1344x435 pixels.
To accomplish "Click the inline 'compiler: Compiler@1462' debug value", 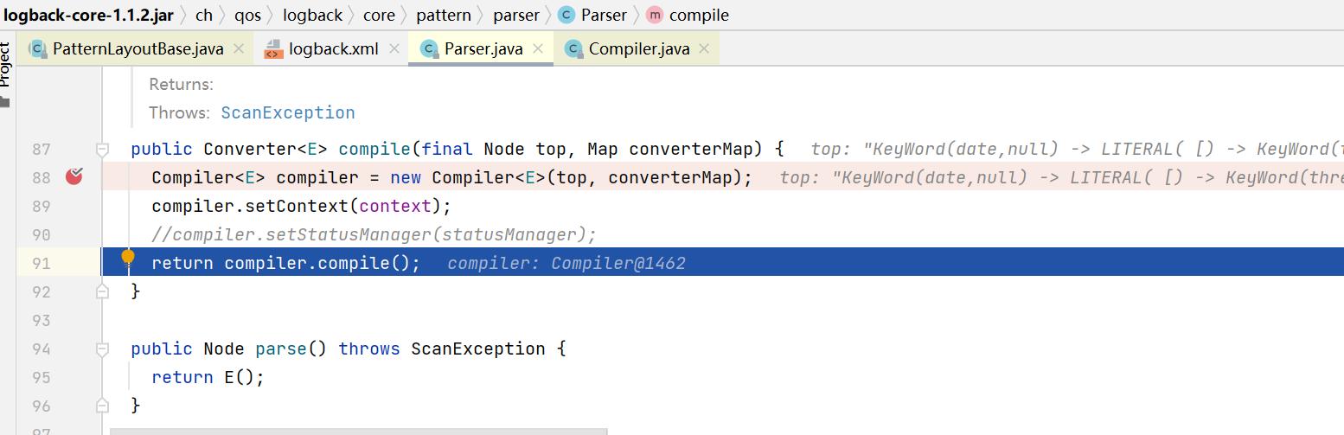I will [566, 263].
